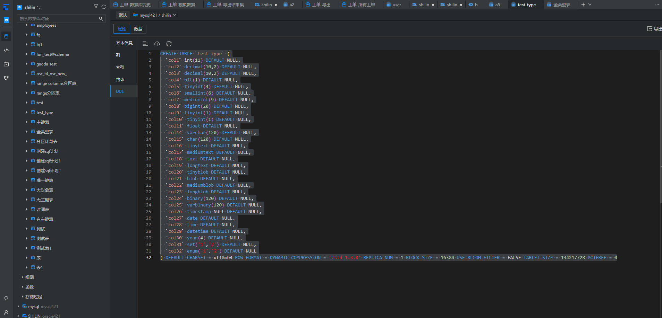Image resolution: width=662 pixels, height=318 pixels.
Task: Open the toolbox icon in the left sidebar rail
Action: pyautogui.click(x=6, y=64)
